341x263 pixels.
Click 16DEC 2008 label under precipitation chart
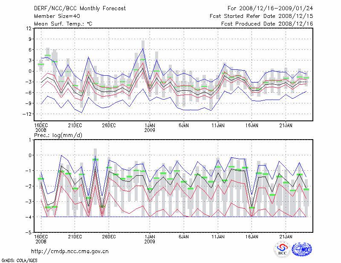[x=41, y=238]
